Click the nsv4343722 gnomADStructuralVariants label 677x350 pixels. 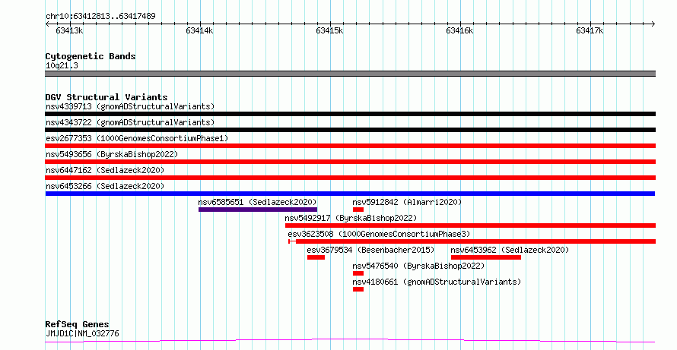pyautogui.click(x=130, y=122)
